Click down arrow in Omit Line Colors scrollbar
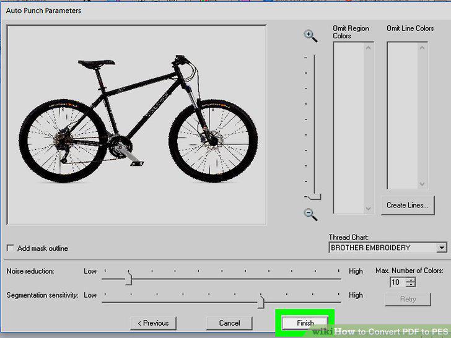The width and height of the screenshot is (451, 338). tap(422, 184)
